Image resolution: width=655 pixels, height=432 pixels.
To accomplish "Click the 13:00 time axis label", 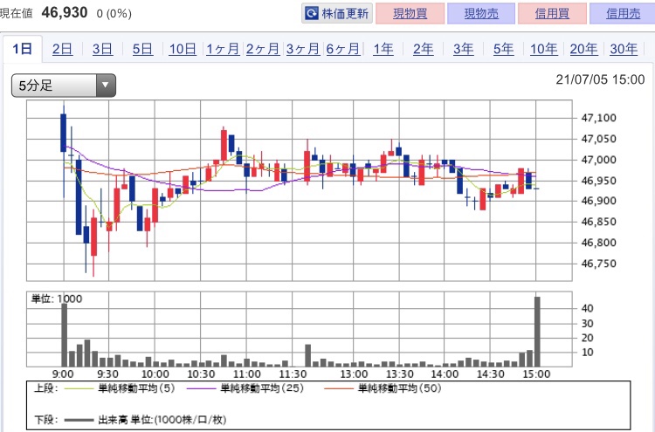I will point(354,374).
